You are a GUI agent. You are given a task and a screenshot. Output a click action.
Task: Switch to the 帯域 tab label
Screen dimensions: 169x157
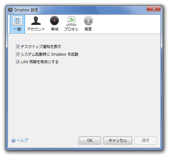click(55, 29)
